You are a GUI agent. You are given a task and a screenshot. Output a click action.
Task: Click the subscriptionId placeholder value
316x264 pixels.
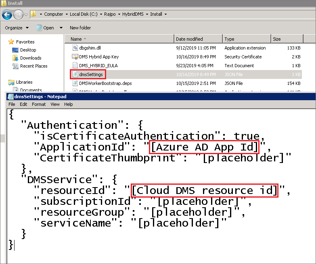(x=199, y=201)
